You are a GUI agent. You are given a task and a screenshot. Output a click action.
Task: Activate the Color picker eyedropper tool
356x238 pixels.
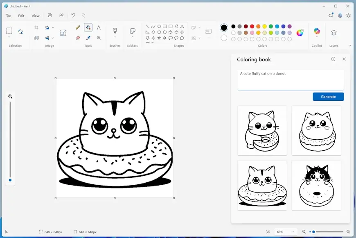[x=88, y=38]
